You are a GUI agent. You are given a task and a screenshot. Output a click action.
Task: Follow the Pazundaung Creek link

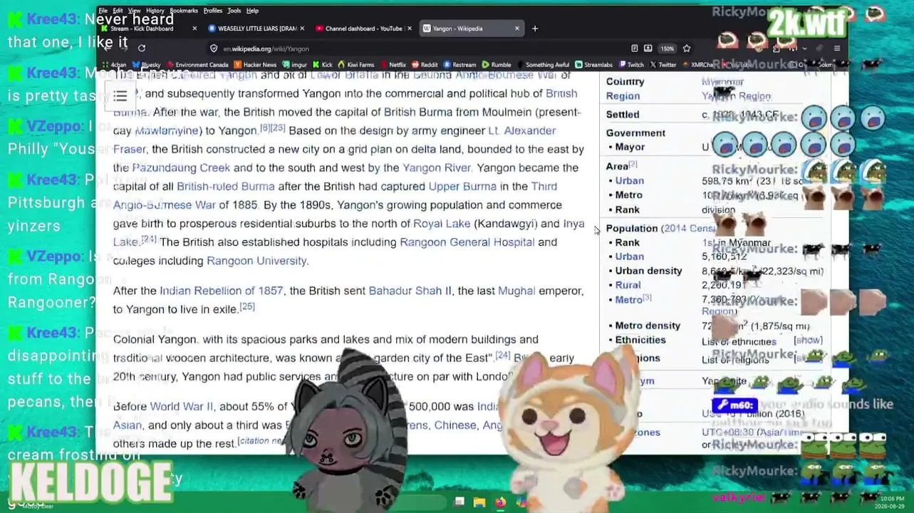point(181,168)
